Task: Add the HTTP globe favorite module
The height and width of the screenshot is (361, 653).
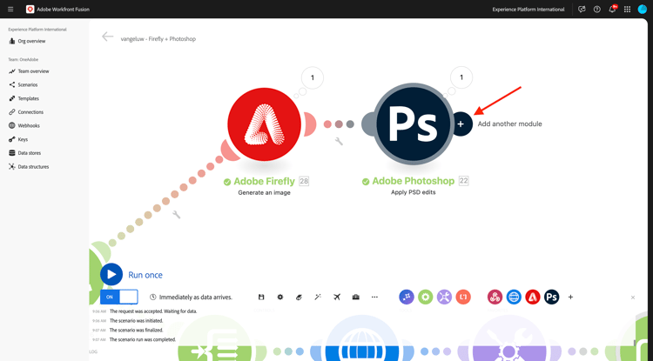Action: (514, 297)
